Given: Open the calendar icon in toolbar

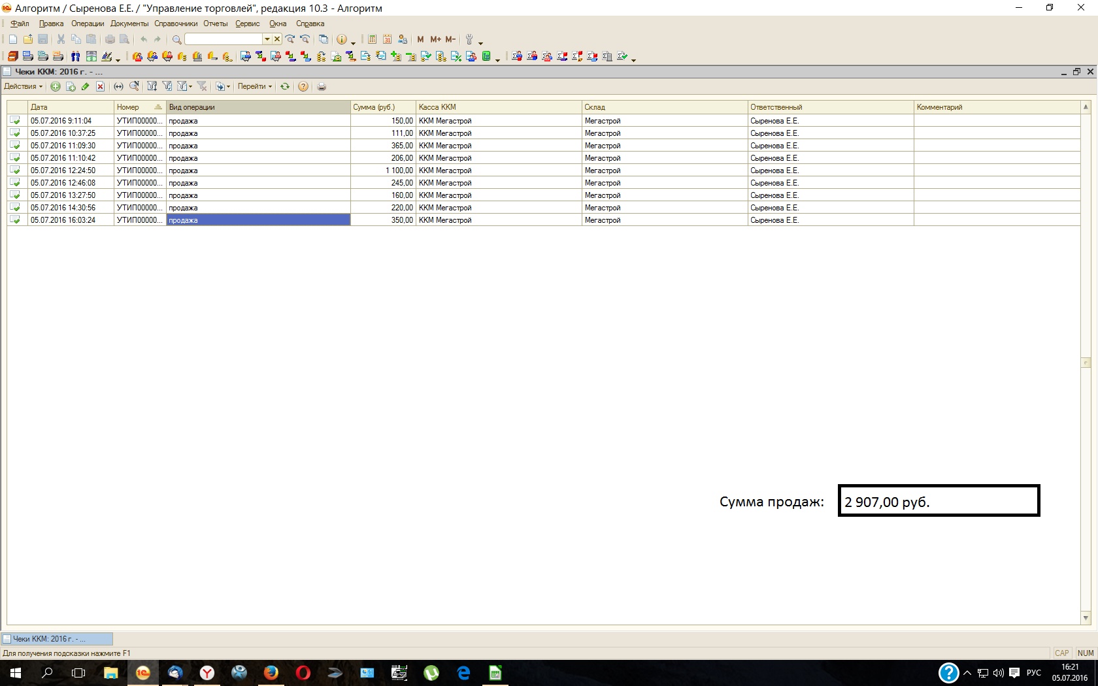Looking at the screenshot, I should pyautogui.click(x=387, y=39).
